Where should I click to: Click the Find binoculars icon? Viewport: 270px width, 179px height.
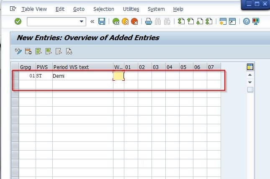pos(158,21)
